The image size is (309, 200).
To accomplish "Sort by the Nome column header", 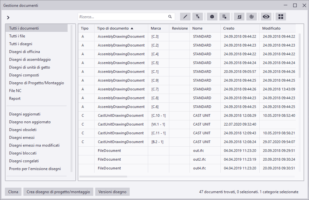I will [x=205, y=28].
